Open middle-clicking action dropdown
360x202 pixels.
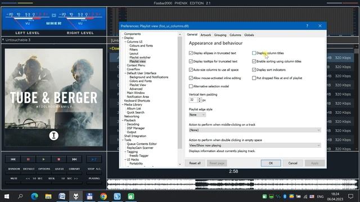pos(255,130)
